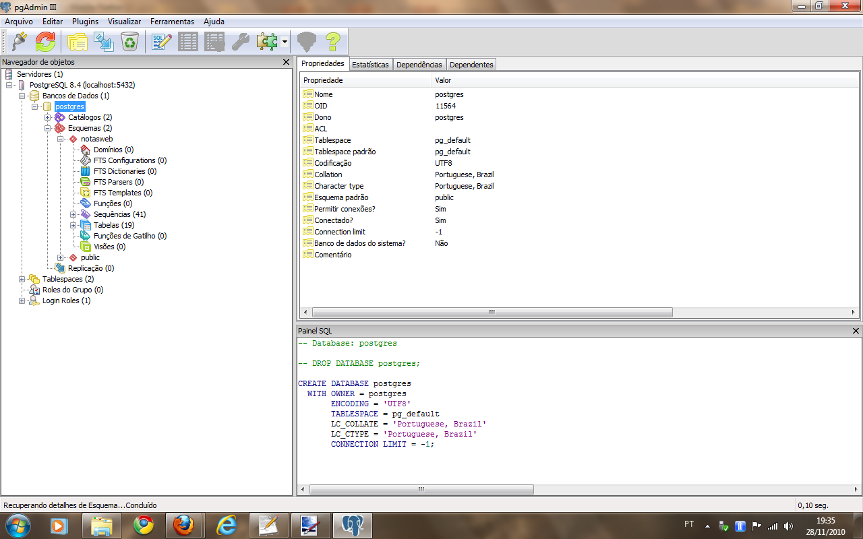863x539 pixels.
Task: Expand the Tabelas (19) node
Action: [x=73, y=225]
